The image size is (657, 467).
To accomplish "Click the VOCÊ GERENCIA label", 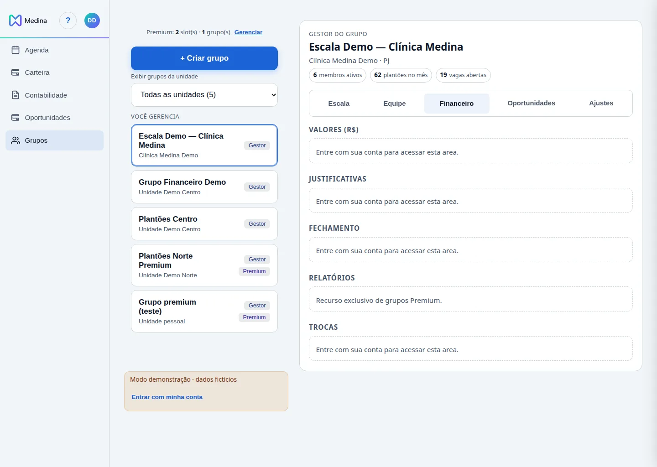I will pos(155,117).
